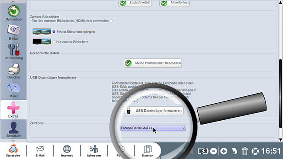Click the zoom-out minus icon
This screenshot has height=159, width=283.
[213, 151]
